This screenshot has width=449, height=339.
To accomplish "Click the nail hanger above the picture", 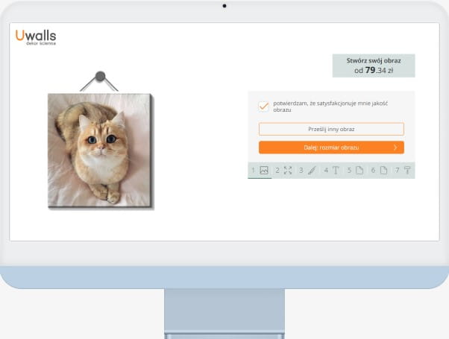I will pos(101,75).
